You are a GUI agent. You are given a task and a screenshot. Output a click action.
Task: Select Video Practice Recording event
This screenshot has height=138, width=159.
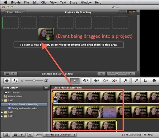coord(24,104)
